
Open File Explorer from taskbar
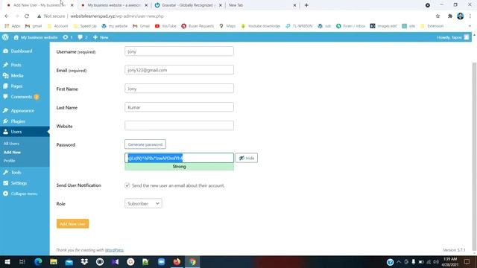tap(54, 261)
